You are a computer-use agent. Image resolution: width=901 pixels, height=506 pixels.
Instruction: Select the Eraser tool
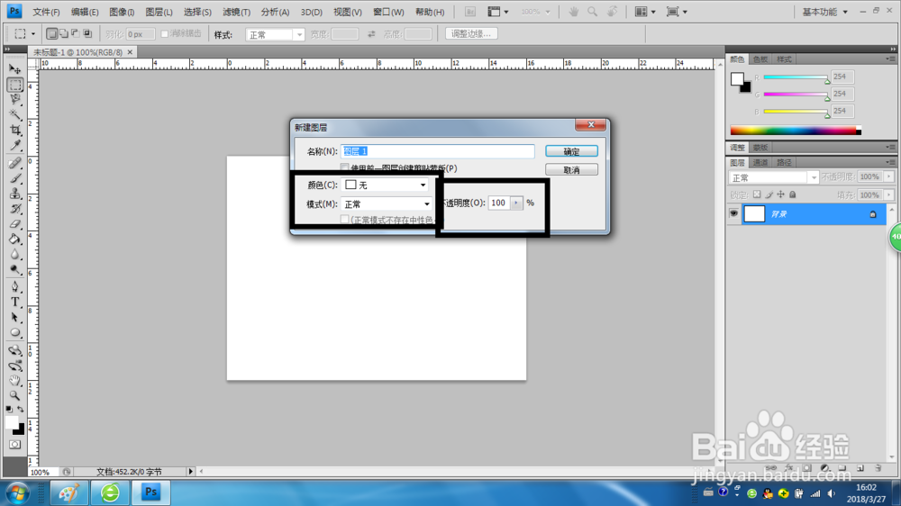15,224
